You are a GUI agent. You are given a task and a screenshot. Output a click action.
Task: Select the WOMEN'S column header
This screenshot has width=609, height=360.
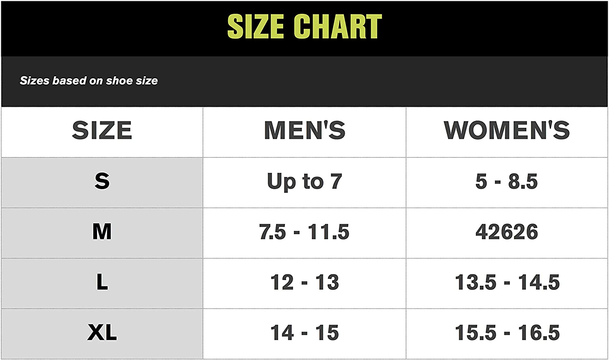click(x=507, y=130)
